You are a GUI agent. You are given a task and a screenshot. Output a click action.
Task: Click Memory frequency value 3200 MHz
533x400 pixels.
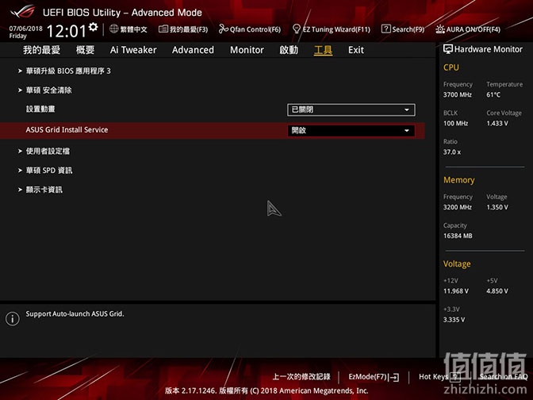458,207
